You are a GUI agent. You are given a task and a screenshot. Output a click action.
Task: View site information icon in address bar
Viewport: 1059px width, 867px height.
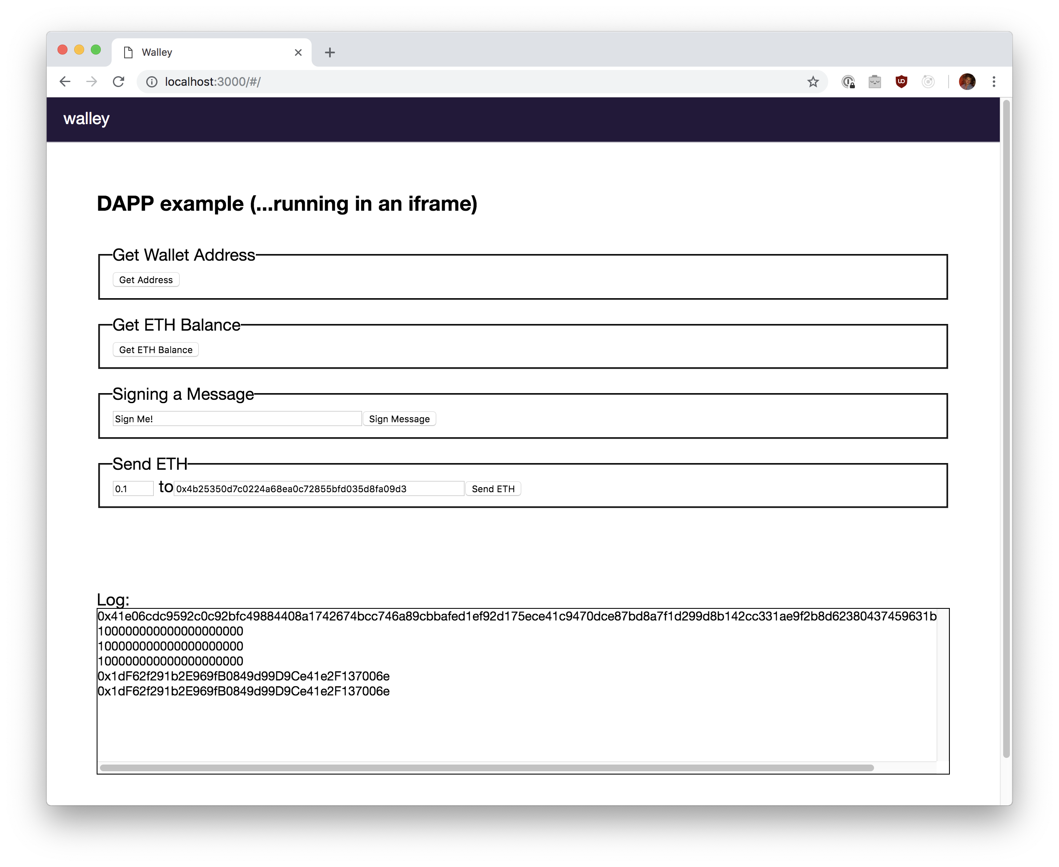point(152,81)
